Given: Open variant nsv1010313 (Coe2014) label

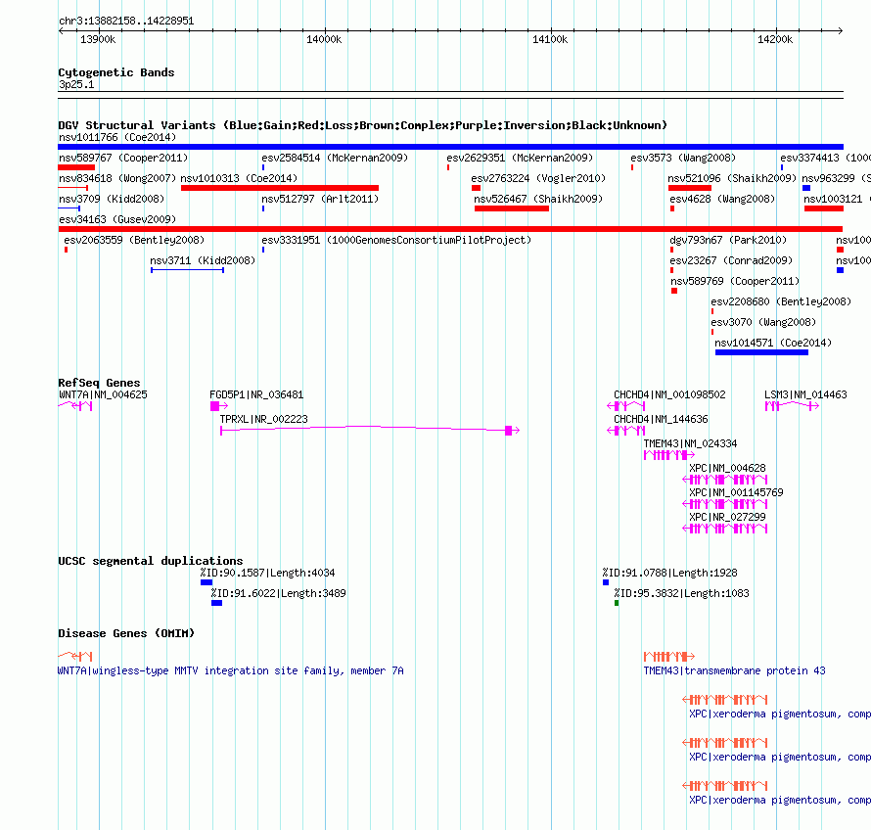Looking at the screenshot, I should pyautogui.click(x=239, y=178).
